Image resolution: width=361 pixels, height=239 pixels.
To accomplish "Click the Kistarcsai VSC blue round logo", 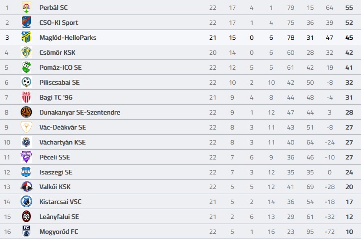I will tap(27, 202).
